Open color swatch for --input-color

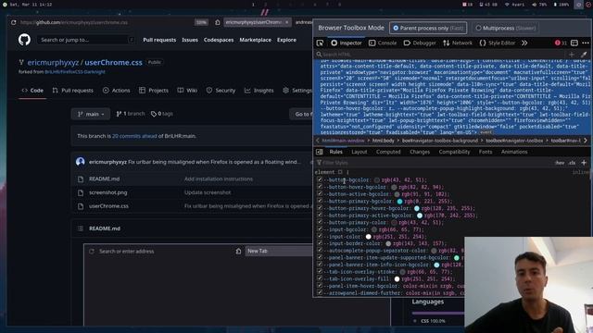369,237
